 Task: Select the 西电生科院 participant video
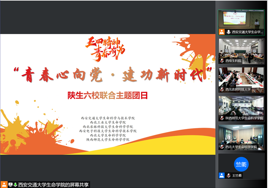(241, 48)
